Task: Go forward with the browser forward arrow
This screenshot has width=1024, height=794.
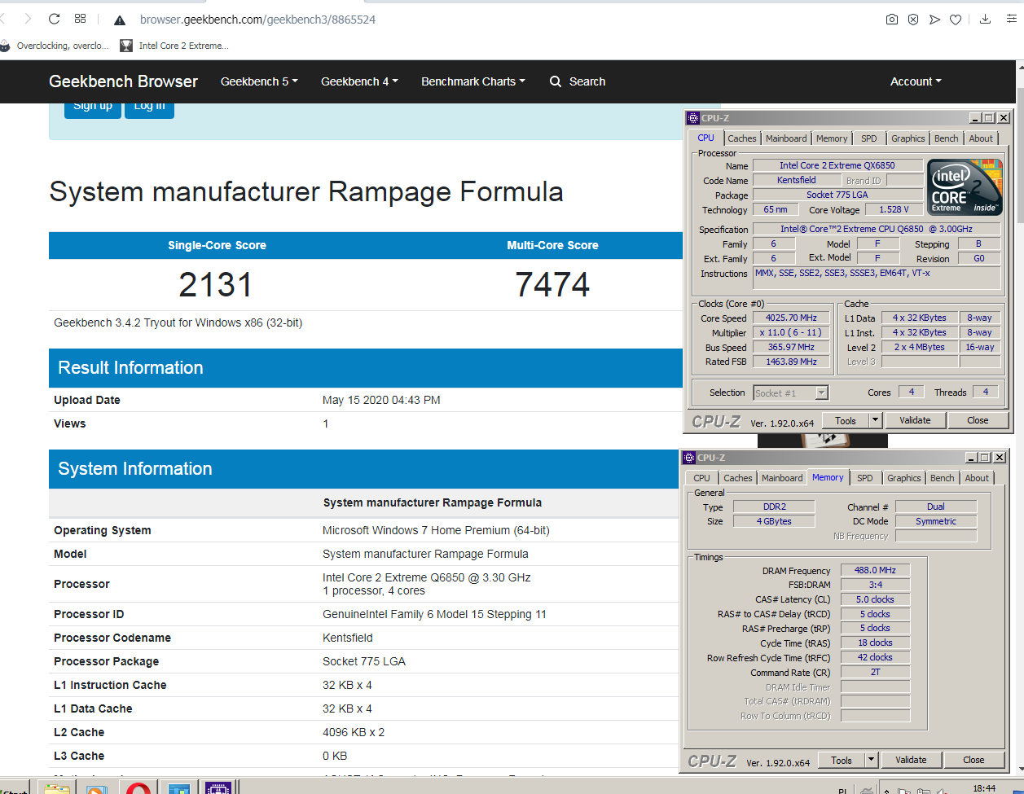Action: click(29, 19)
